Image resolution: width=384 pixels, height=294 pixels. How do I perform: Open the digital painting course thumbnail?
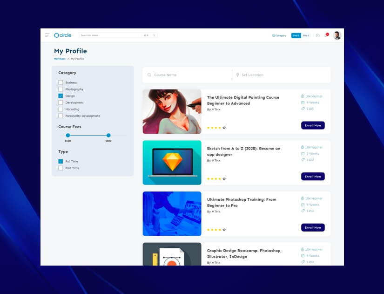click(x=172, y=111)
